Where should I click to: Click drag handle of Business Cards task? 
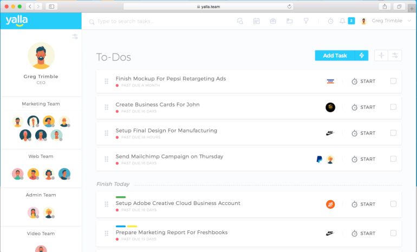pos(106,107)
